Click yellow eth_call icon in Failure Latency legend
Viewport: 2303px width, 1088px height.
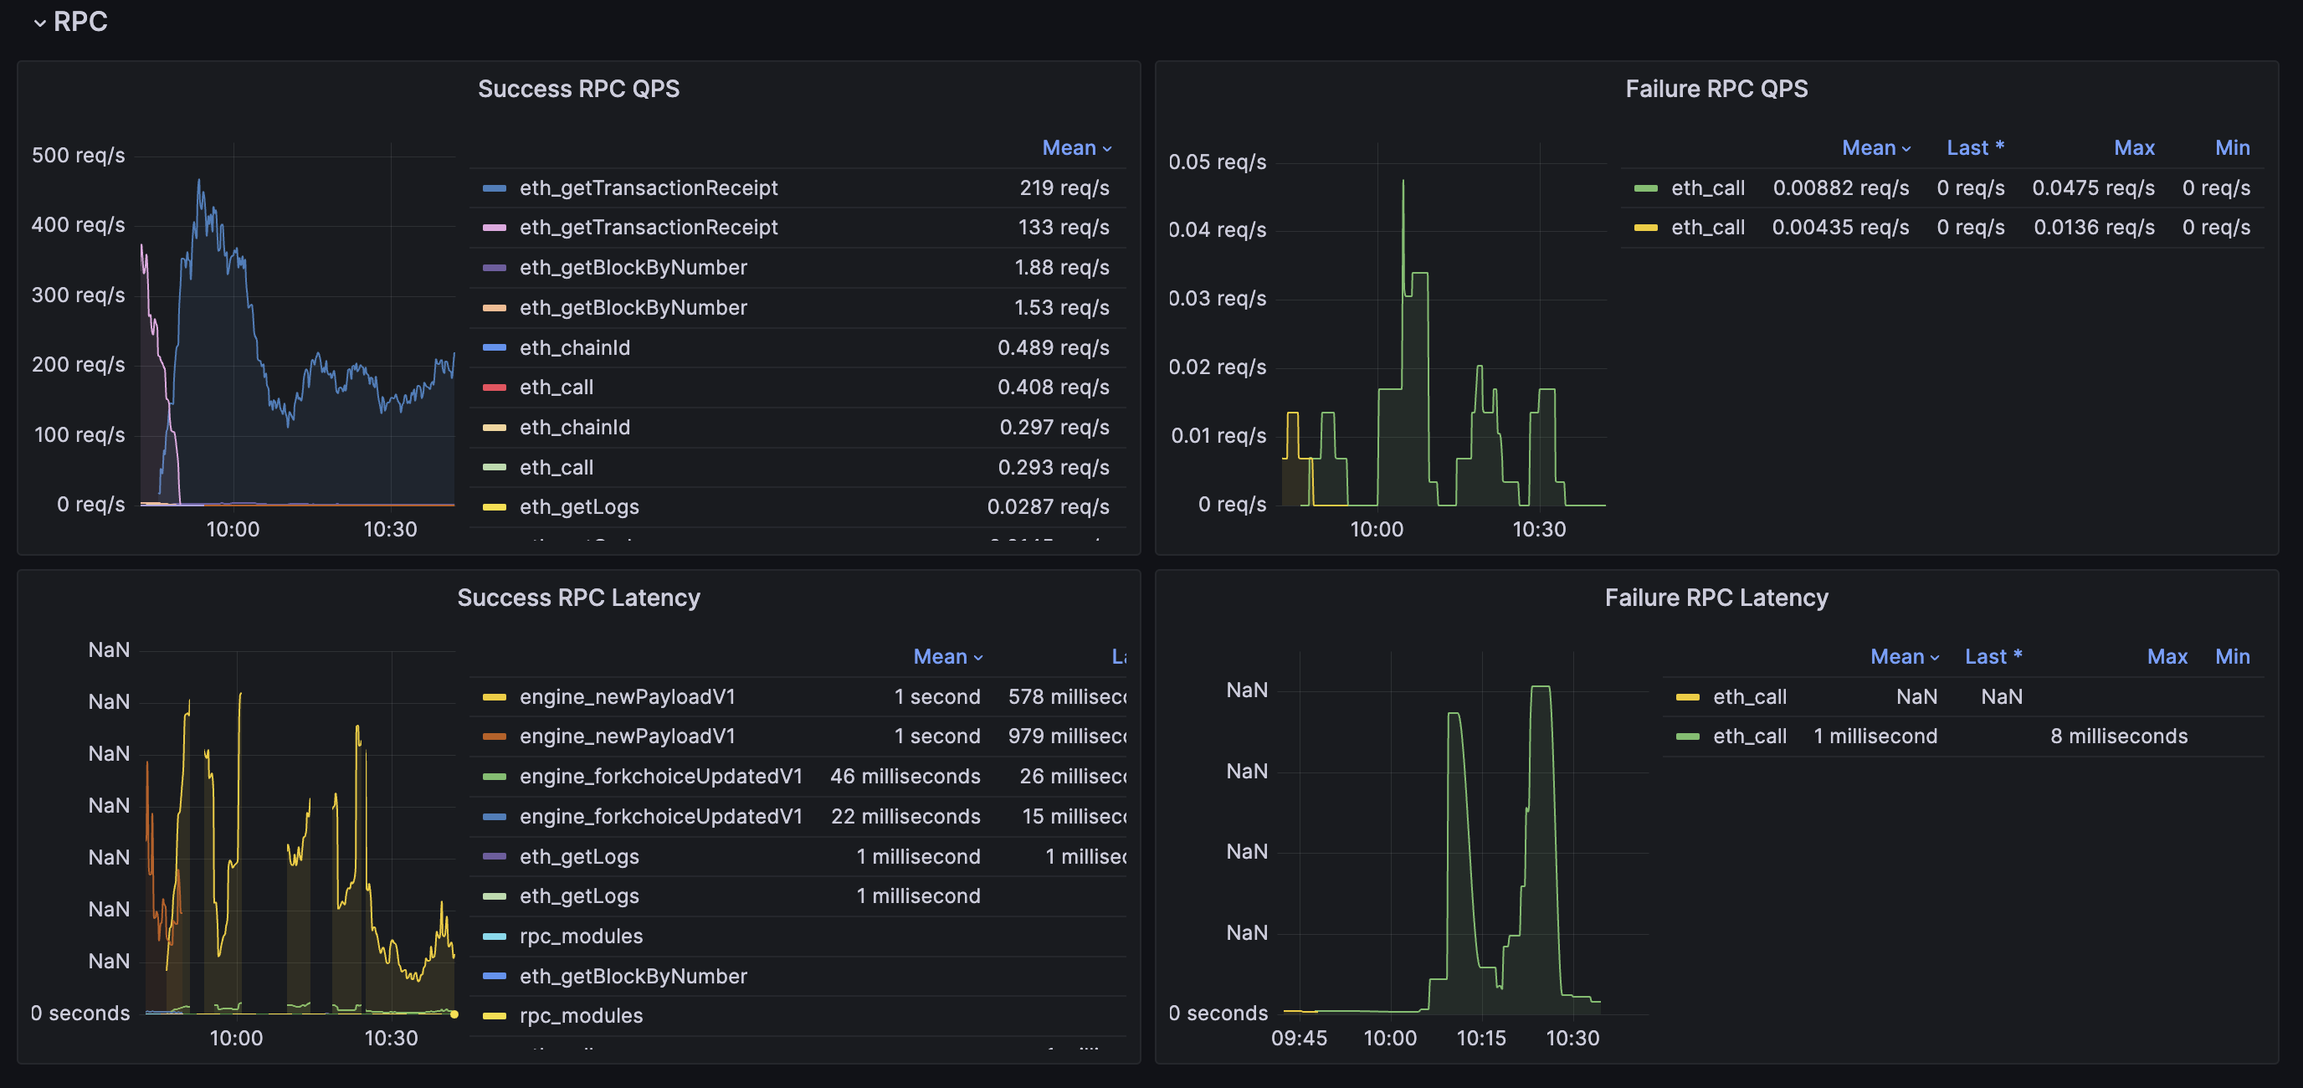coord(1687,696)
